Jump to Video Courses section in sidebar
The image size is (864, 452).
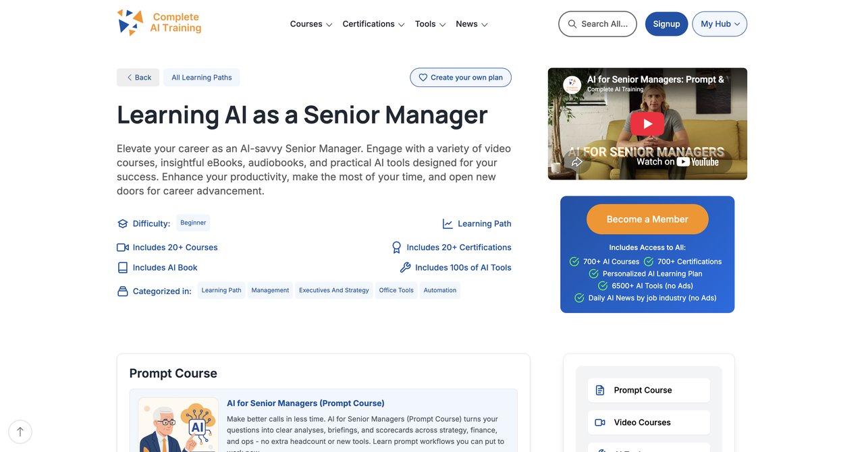649,422
